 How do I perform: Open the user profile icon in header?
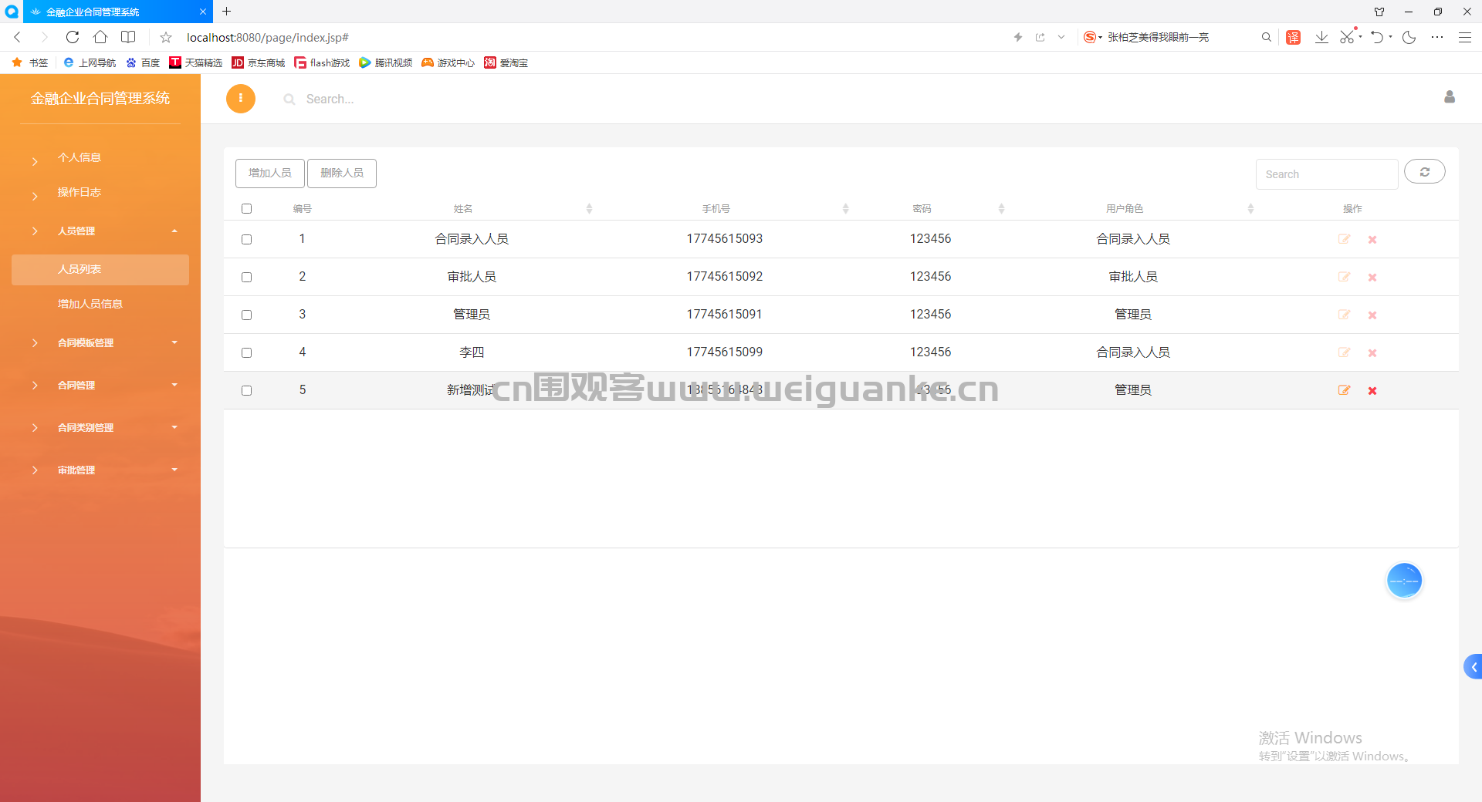pos(1449,97)
